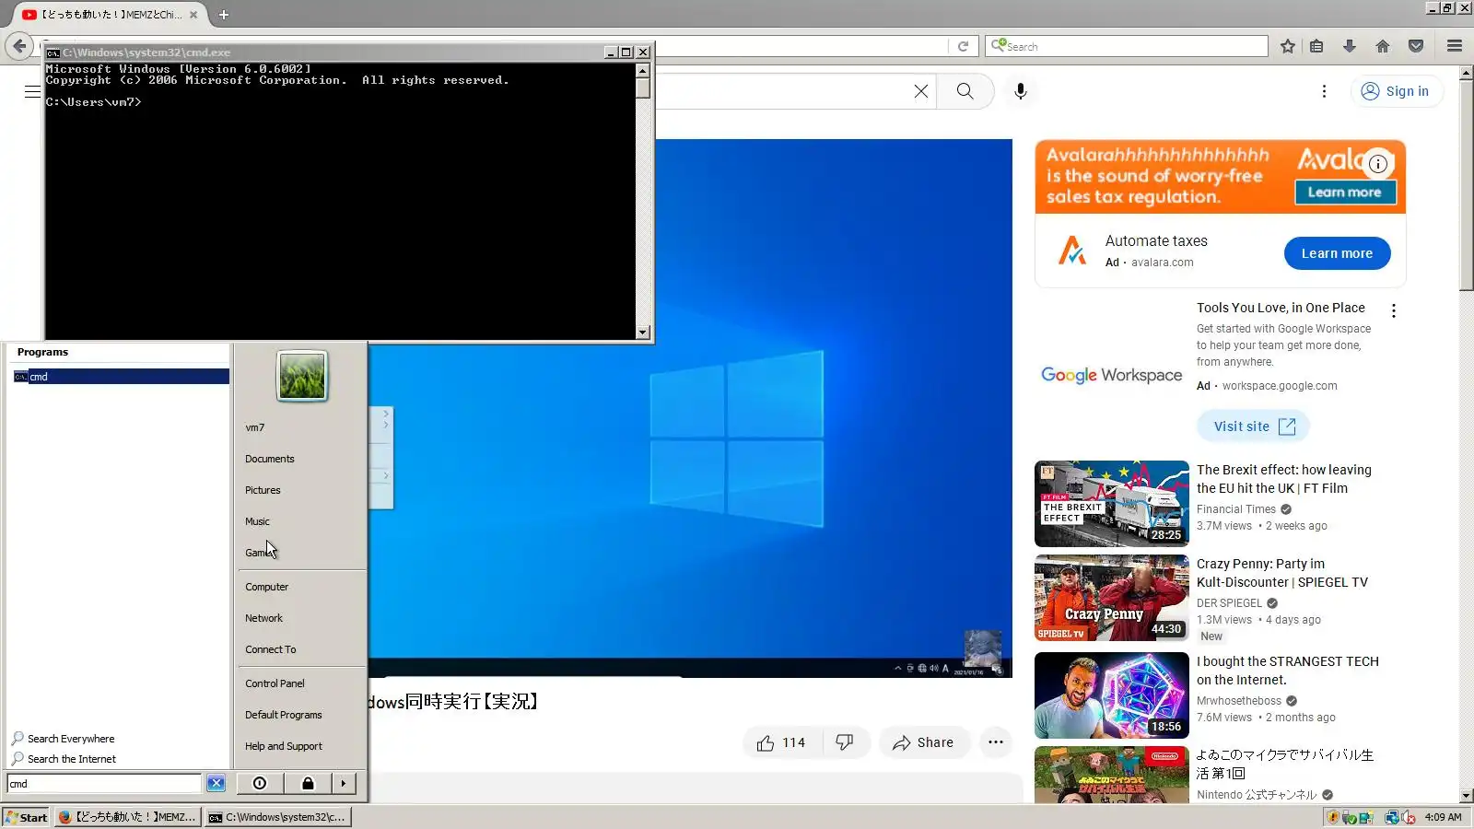1474x829 pixels.
Task: Click the taskbar clock showing 4:09 AM
Action: click(x=1443, y=817)
